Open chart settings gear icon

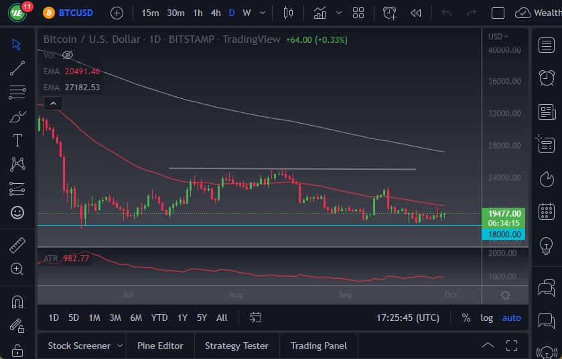pos(505,295)
